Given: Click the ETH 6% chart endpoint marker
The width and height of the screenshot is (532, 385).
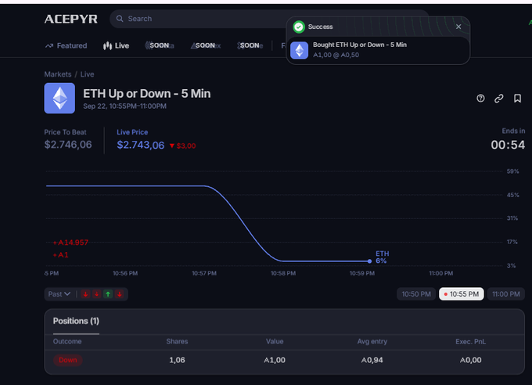Looking at the screenshot, I should pyautogui.click(x=369, y=261).
